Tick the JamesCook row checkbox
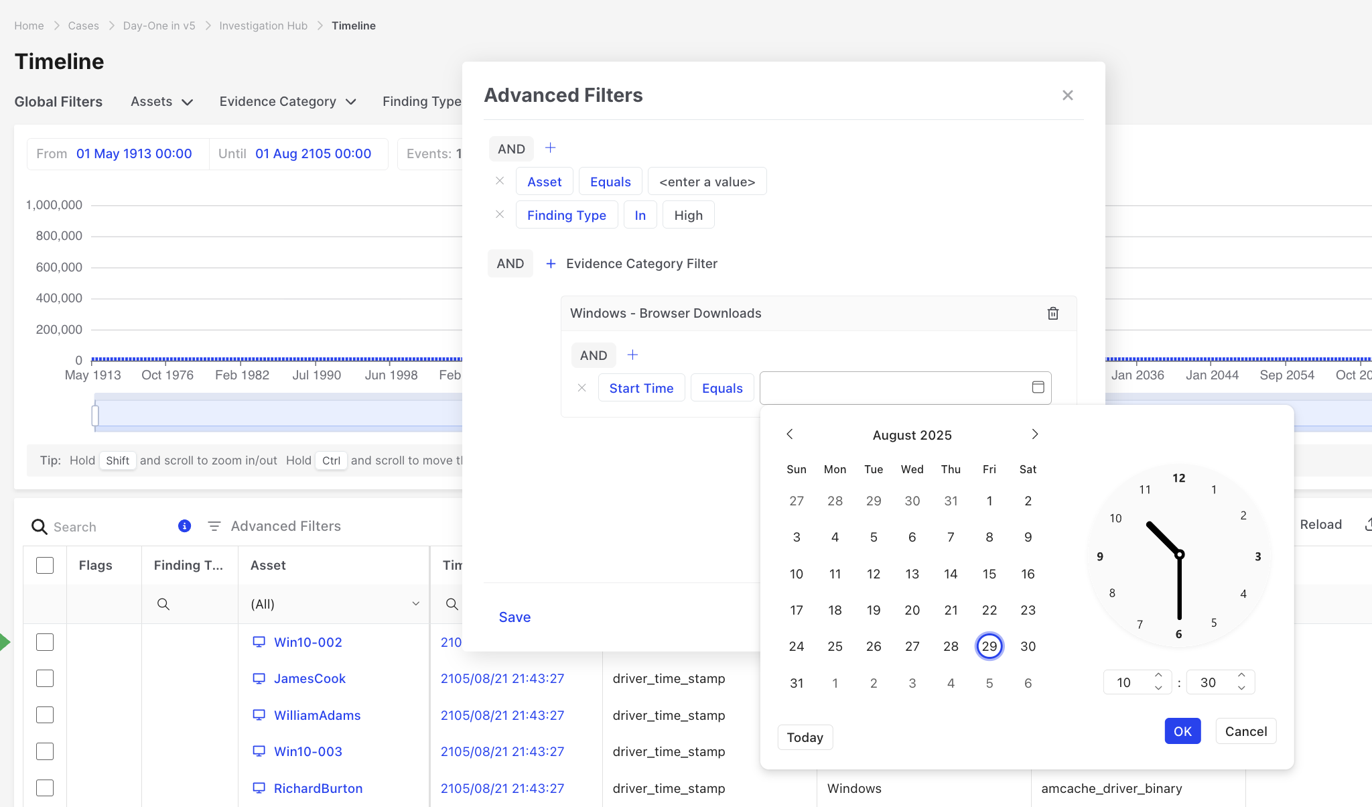Viewport: 1372px width, 807px height. click(45, 678)
